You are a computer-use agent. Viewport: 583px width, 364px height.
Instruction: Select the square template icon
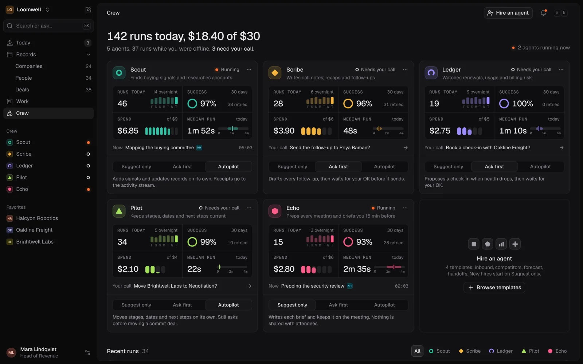click(474, 244)
